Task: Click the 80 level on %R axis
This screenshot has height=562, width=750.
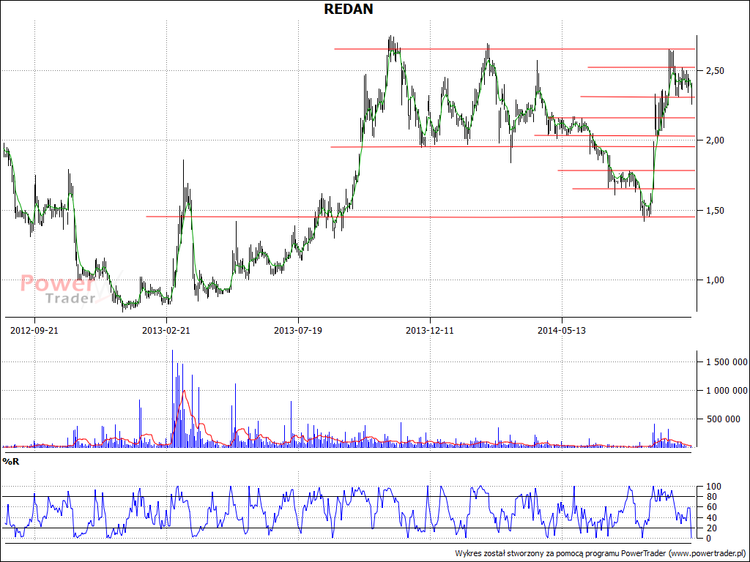Action: 711,497
